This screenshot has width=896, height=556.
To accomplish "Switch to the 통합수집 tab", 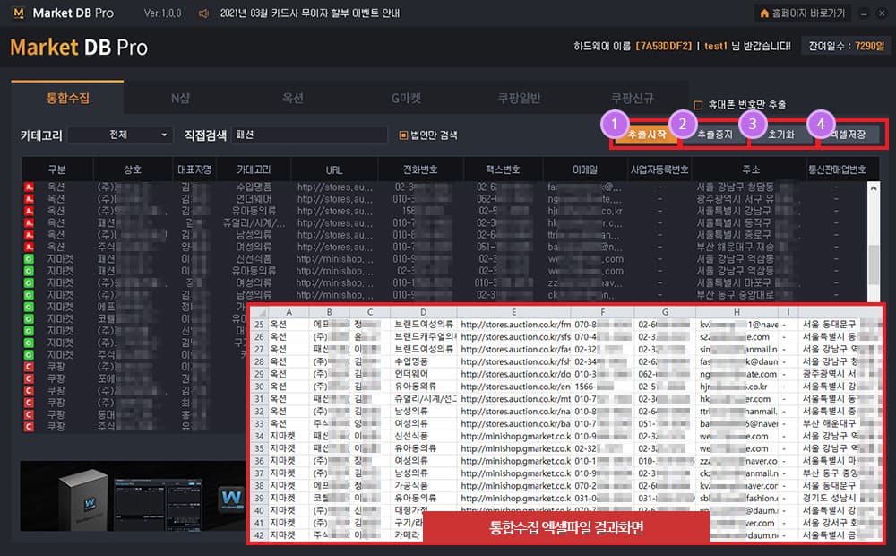I will coord(67,98).
